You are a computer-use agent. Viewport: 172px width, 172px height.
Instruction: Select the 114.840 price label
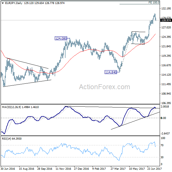[111, 72]
